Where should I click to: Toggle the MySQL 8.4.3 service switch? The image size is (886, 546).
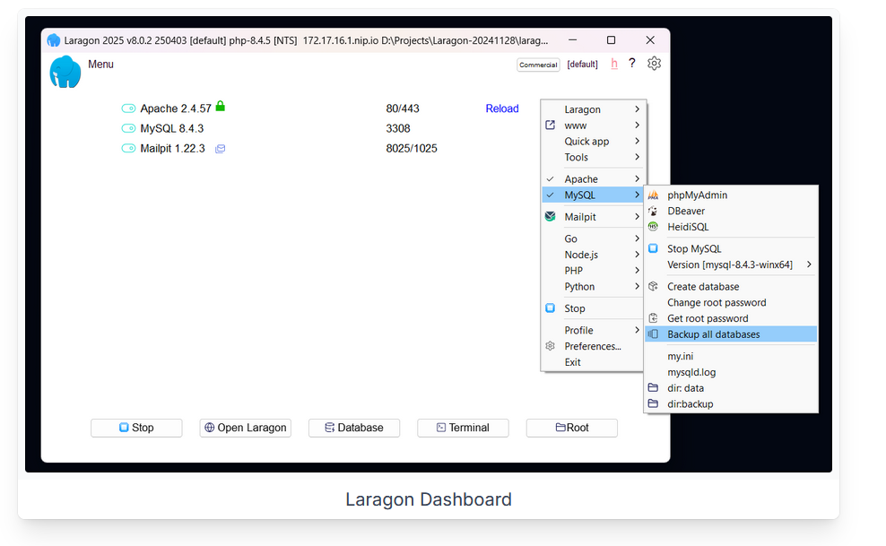(128, 128)
